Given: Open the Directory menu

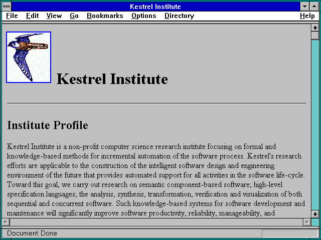Looking at the screenshot, I should [179, 15].
